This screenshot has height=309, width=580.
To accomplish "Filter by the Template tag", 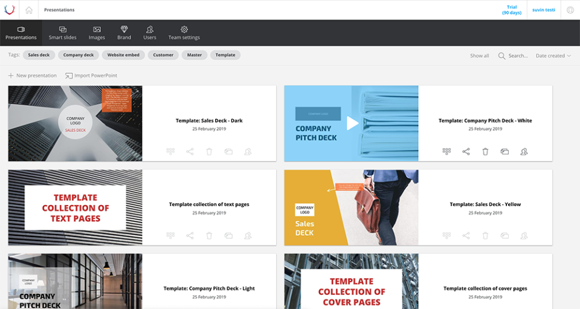I will coord(225,55).
